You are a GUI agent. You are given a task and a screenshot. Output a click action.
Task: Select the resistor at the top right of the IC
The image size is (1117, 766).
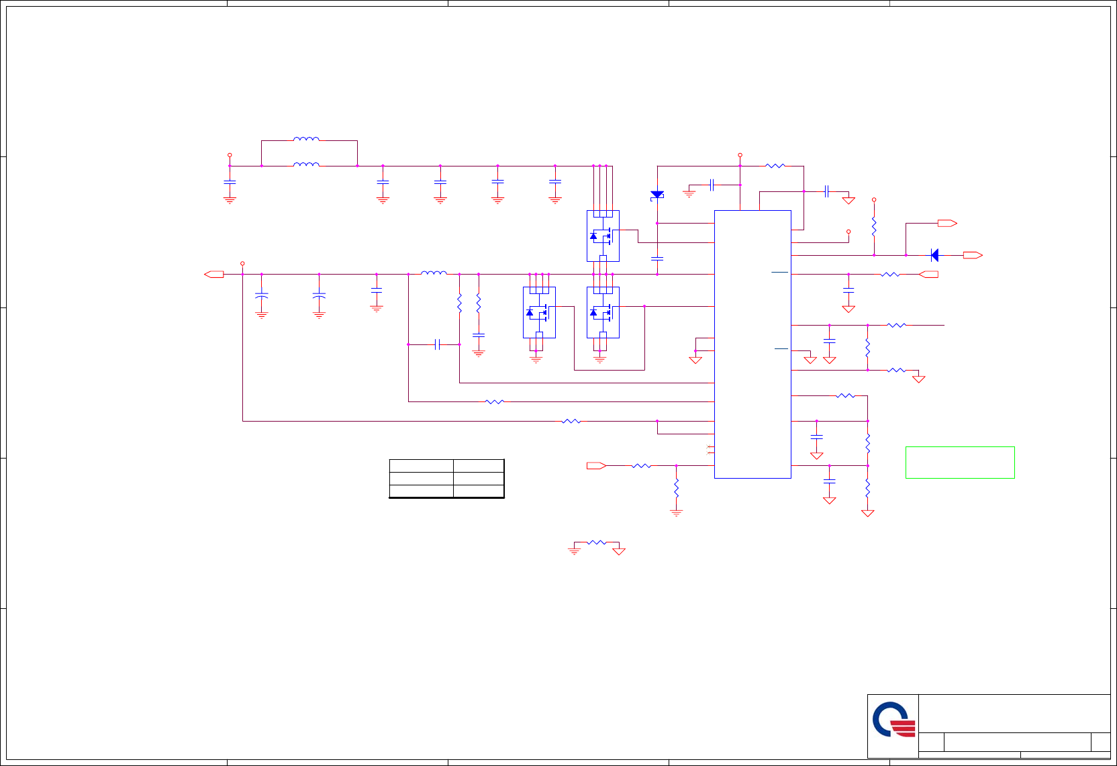(775, 165)
